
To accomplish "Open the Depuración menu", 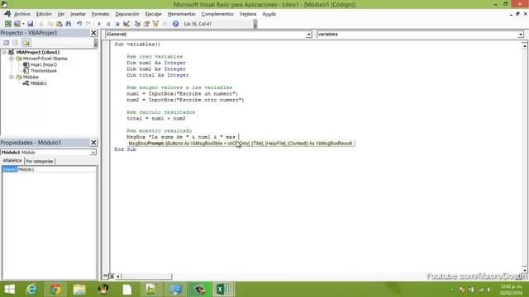I will point(127,14).
